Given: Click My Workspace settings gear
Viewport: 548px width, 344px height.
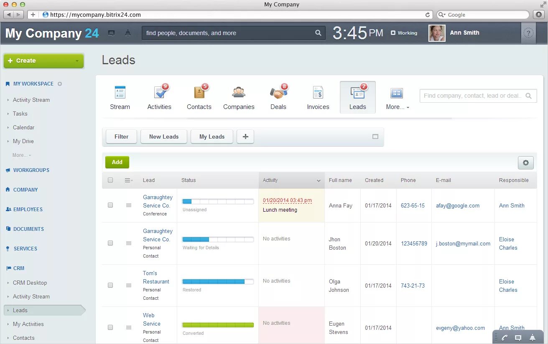Looking at the screenshot, I should click(60, 84).
